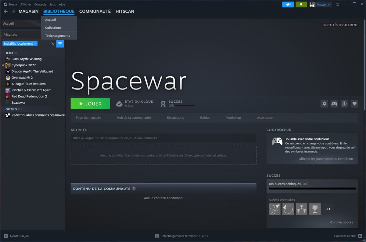Open controller layout for Spacewar
This screenshot has height=242, width=366.
click(x=334, y=104)
